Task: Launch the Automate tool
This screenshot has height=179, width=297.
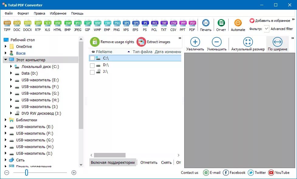Action: pos(238,25)
